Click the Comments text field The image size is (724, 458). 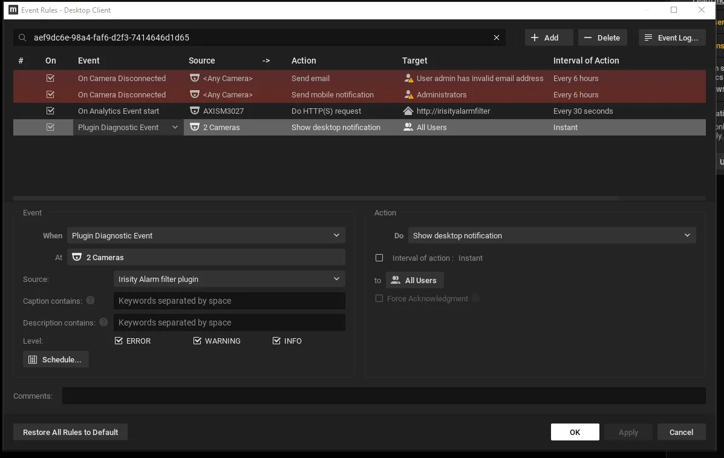coord(384,396)
